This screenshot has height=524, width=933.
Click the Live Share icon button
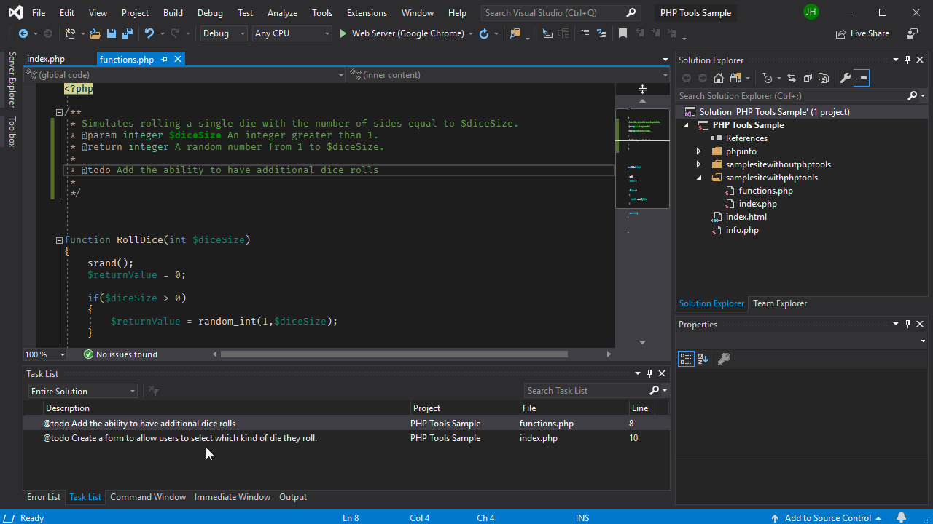tap(862, 33)
